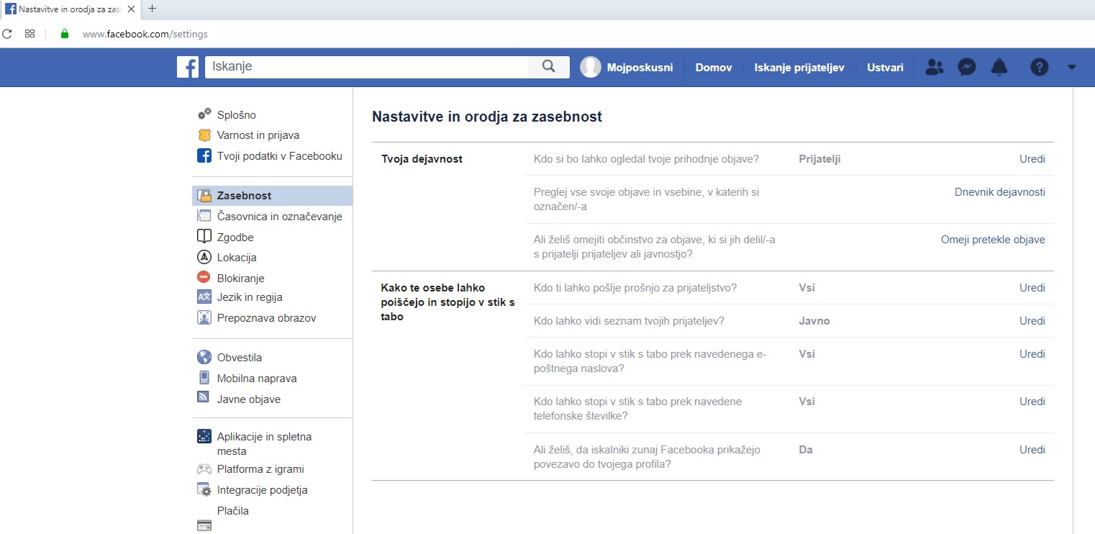Go to Varnost in prijava settings

(258, 135)
